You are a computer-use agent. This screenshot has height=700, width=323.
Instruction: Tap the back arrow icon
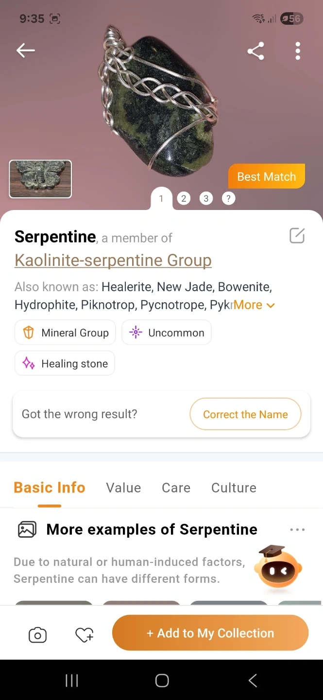click(25, 50)
